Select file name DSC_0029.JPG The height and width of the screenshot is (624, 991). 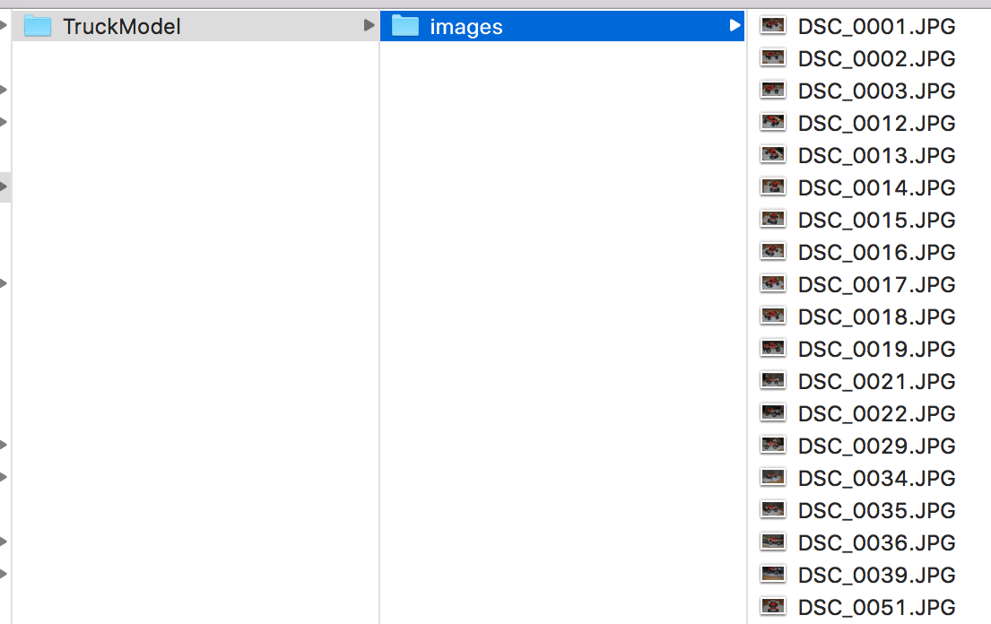click(876, 446)
